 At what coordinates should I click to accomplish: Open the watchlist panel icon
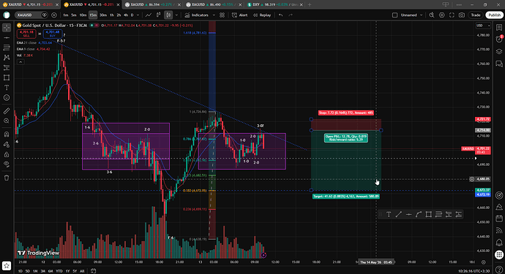(499, 28)
